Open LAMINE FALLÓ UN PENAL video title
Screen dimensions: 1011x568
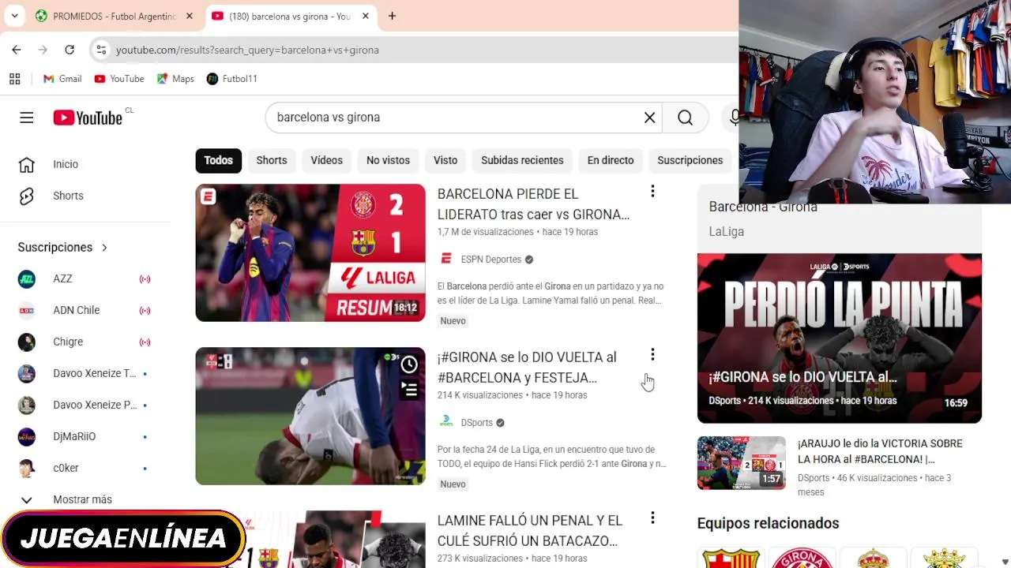(530, 531)
